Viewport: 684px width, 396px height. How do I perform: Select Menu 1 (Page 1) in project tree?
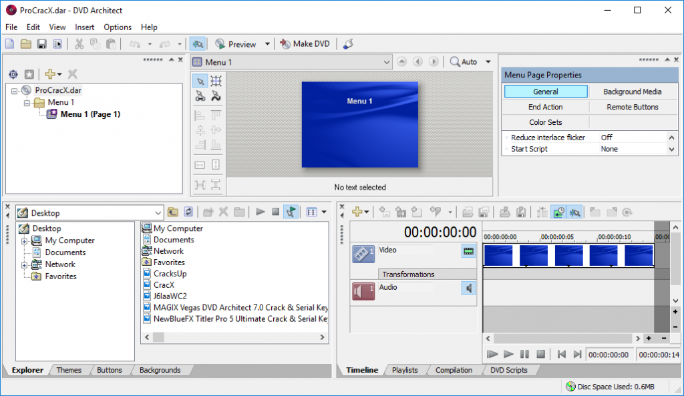[x=90, y=114]
